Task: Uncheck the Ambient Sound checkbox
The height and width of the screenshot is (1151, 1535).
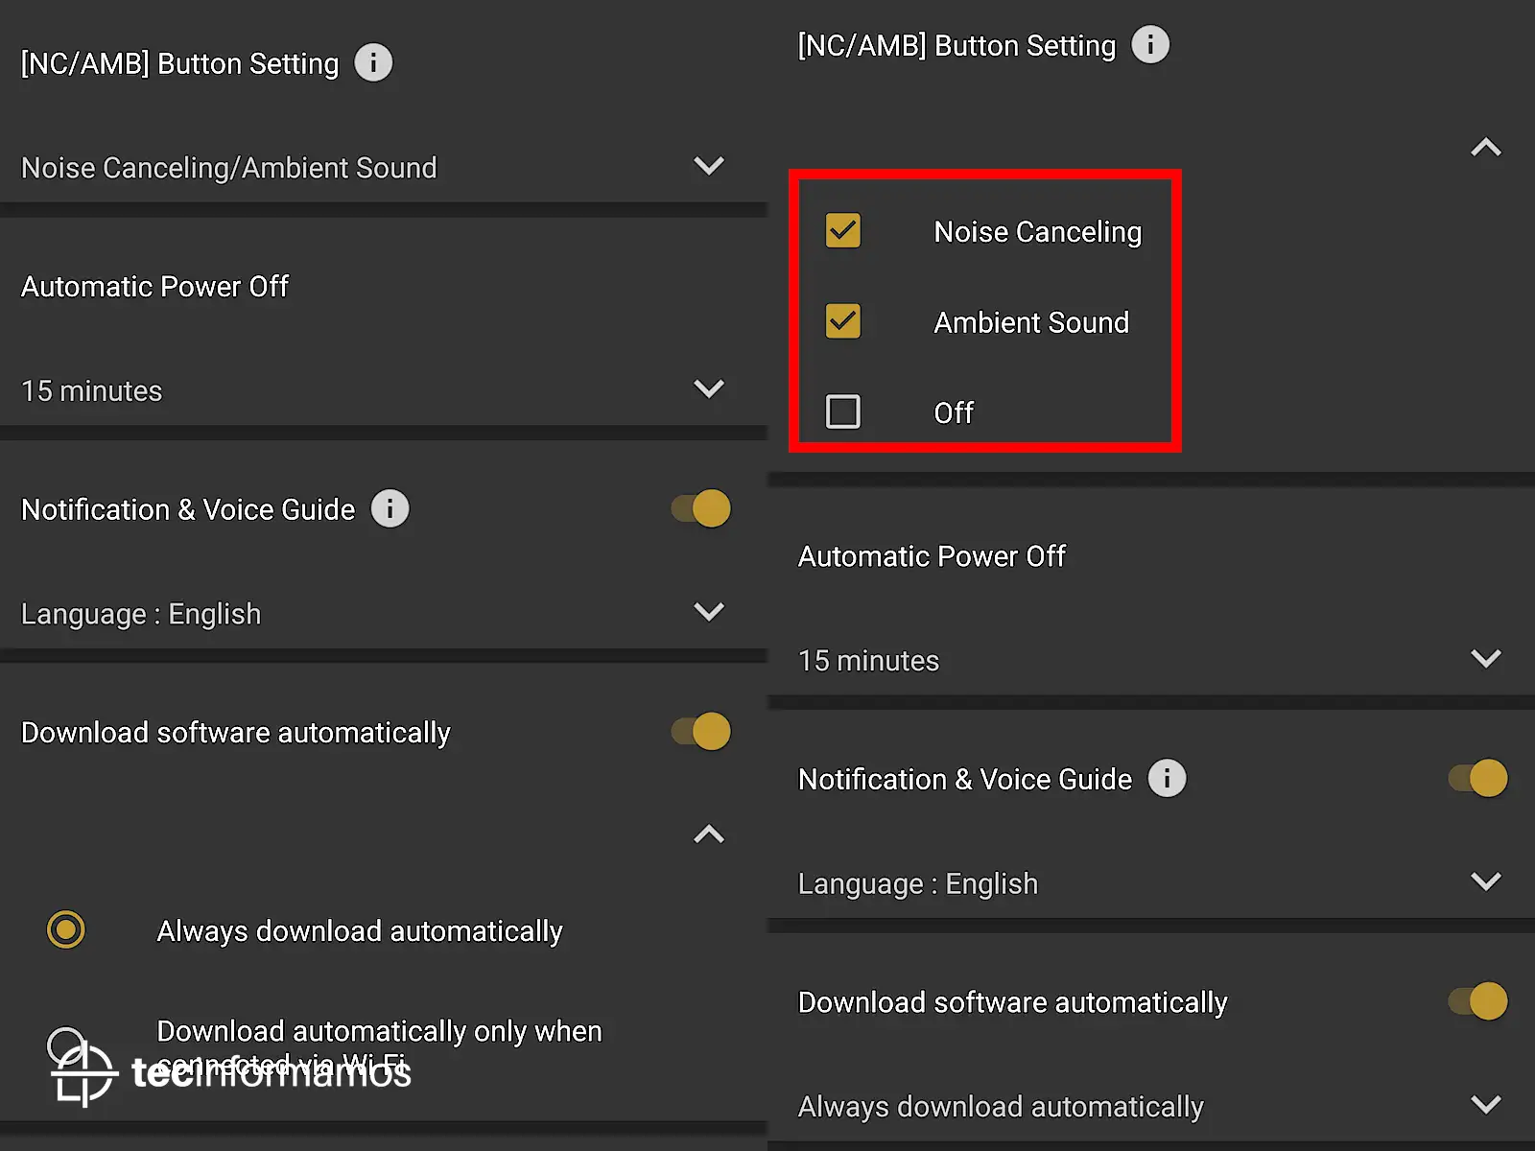Action: coord(843,321)
